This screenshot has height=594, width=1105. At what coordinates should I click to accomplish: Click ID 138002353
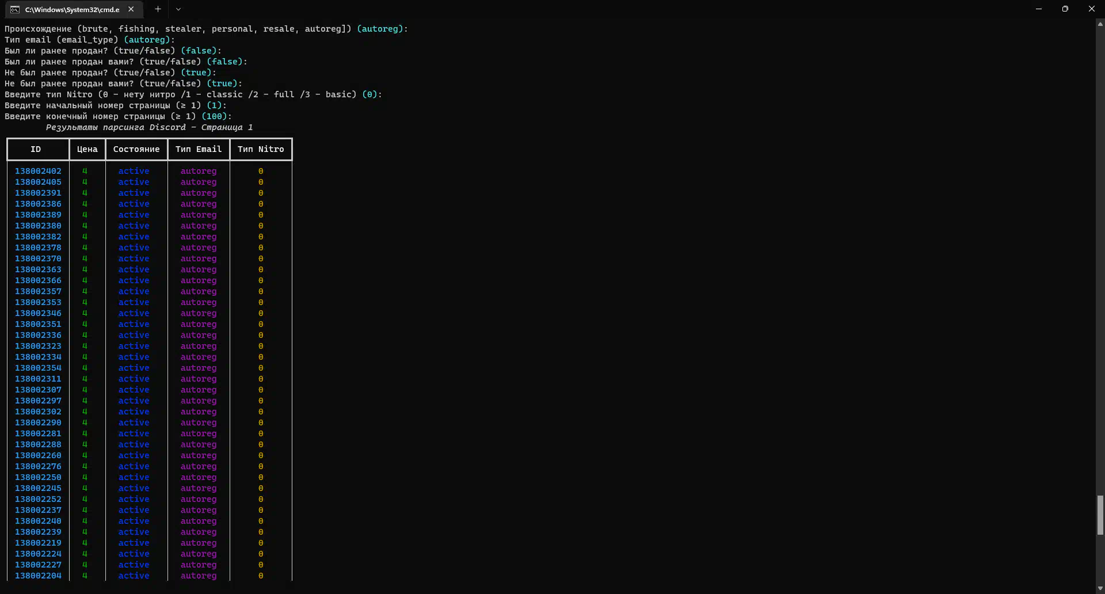tap(38, 302)
